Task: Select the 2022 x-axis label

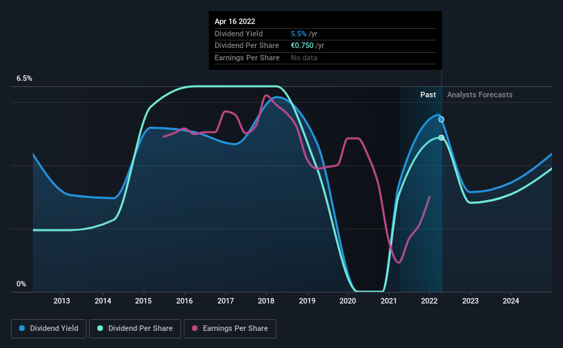Action: (429, 301)
